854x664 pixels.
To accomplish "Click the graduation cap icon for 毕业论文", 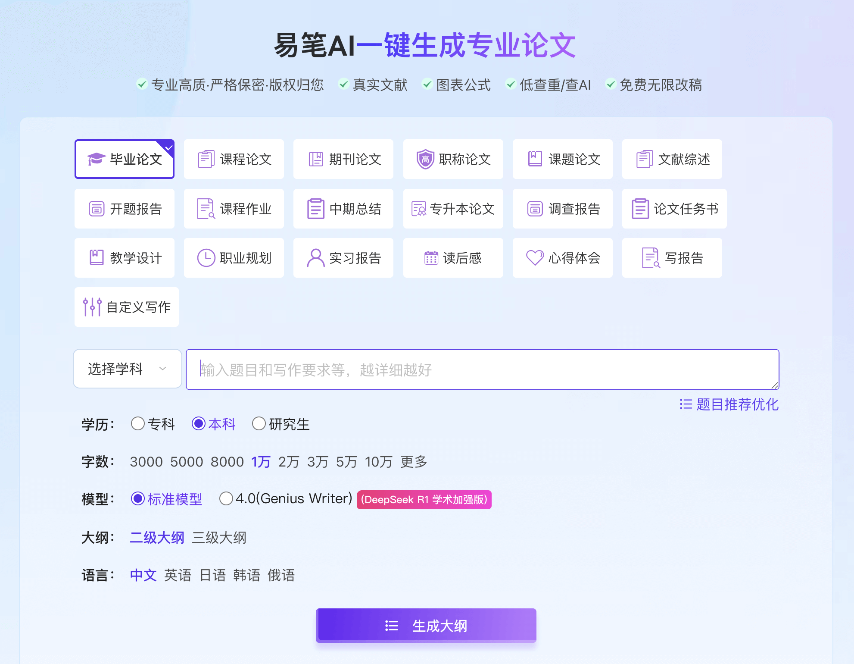I will point(96,159).
